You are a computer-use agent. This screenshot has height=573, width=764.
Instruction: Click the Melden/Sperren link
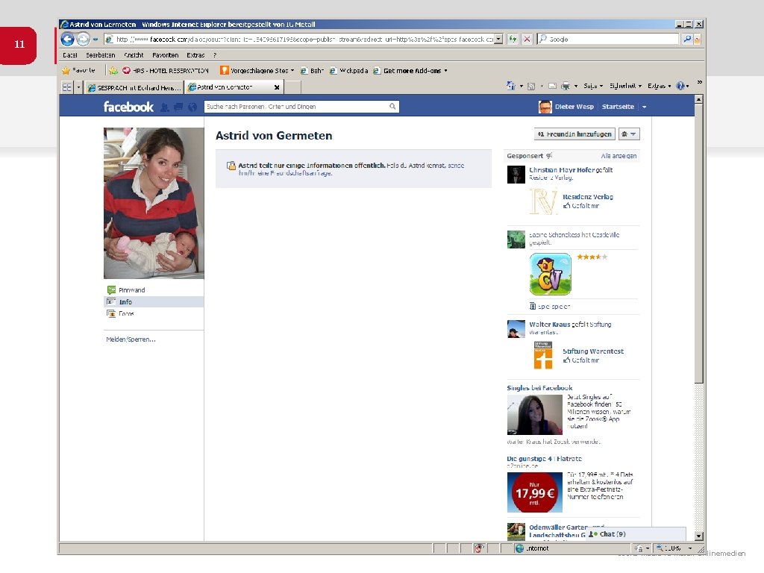click(131, 339)
